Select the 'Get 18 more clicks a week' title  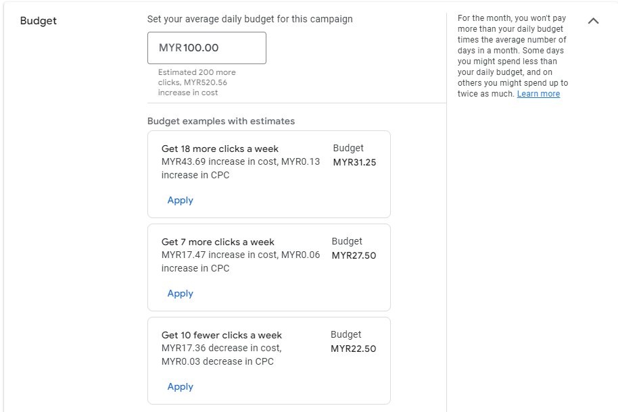coord(220,149)
